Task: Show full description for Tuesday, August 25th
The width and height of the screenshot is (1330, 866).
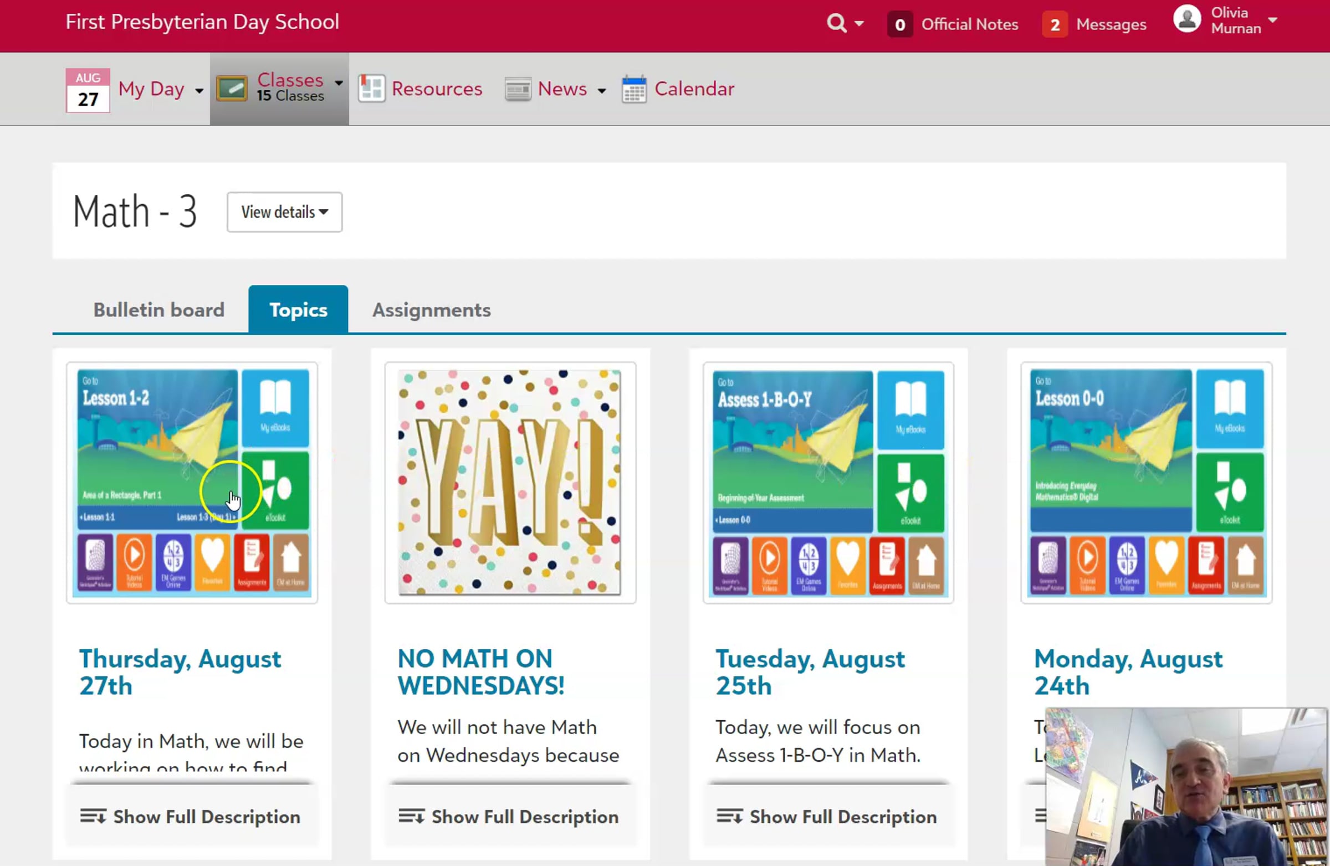Action: pyautogui.click(x=827, y=817)
